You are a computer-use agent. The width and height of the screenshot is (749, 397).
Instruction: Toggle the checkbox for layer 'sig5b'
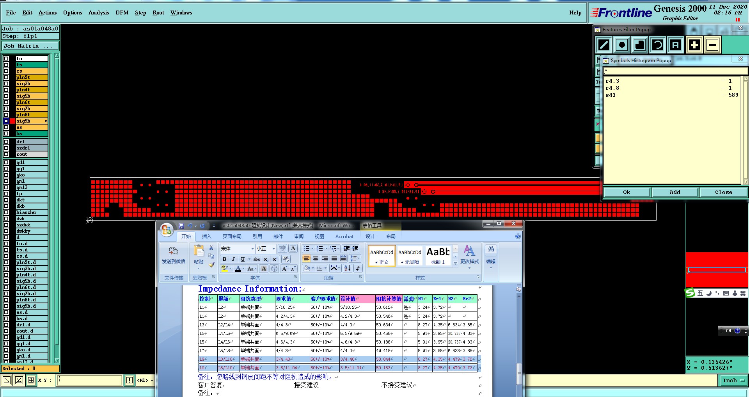point(6,96)
